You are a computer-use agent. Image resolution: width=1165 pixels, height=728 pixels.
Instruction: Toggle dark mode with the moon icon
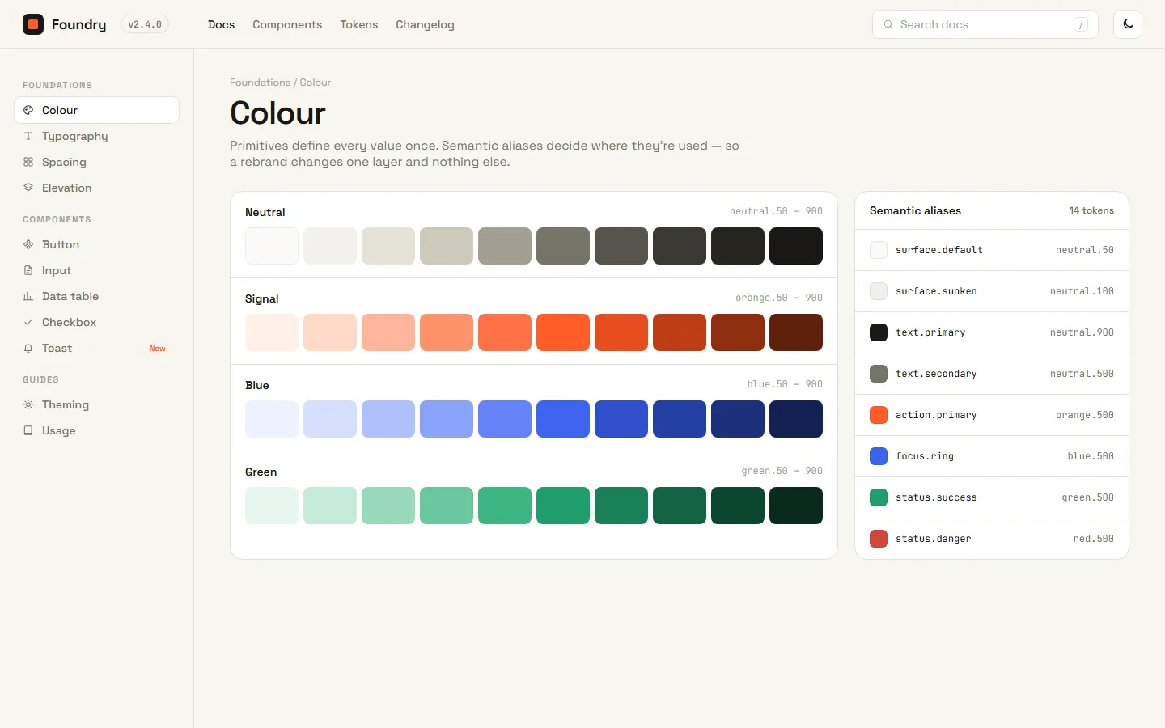[x=1128, y=24]
